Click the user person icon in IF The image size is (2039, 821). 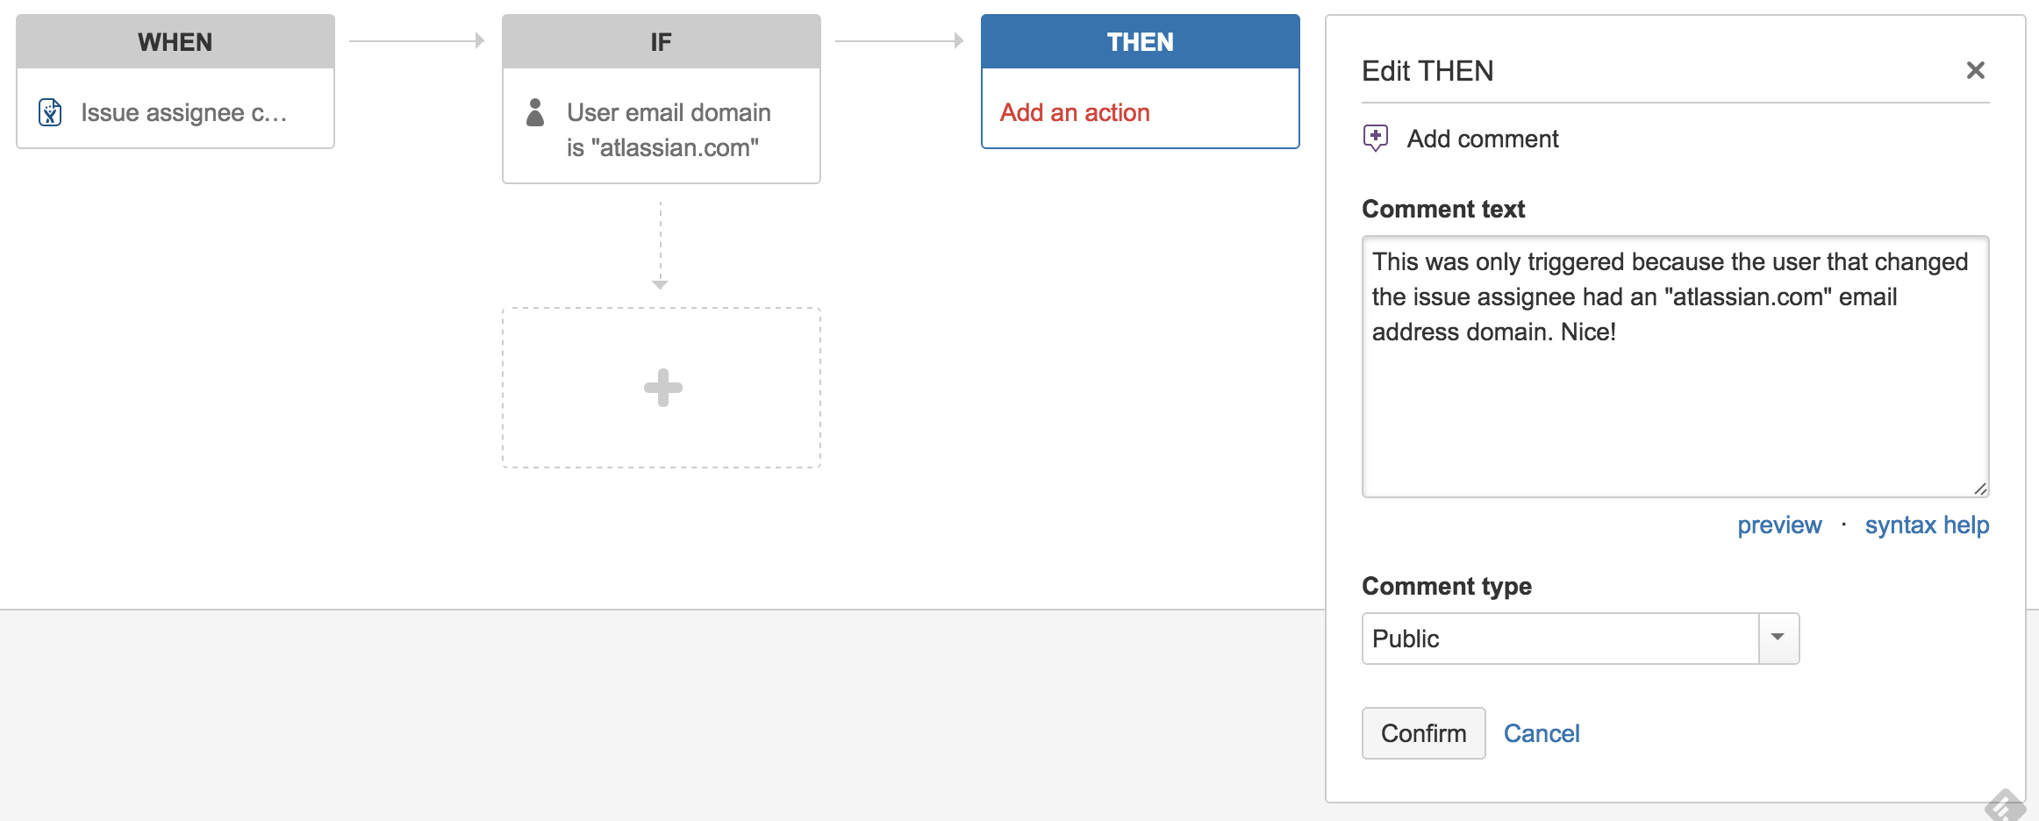coord(535,112)
